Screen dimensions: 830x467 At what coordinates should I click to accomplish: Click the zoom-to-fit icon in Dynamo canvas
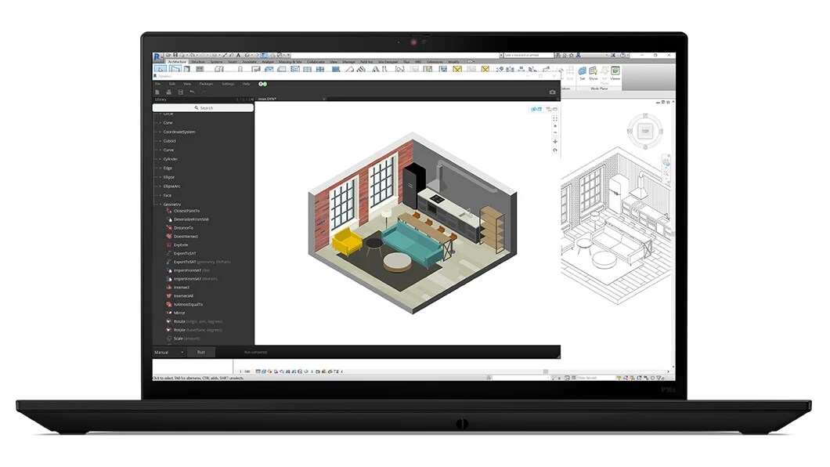555,118
